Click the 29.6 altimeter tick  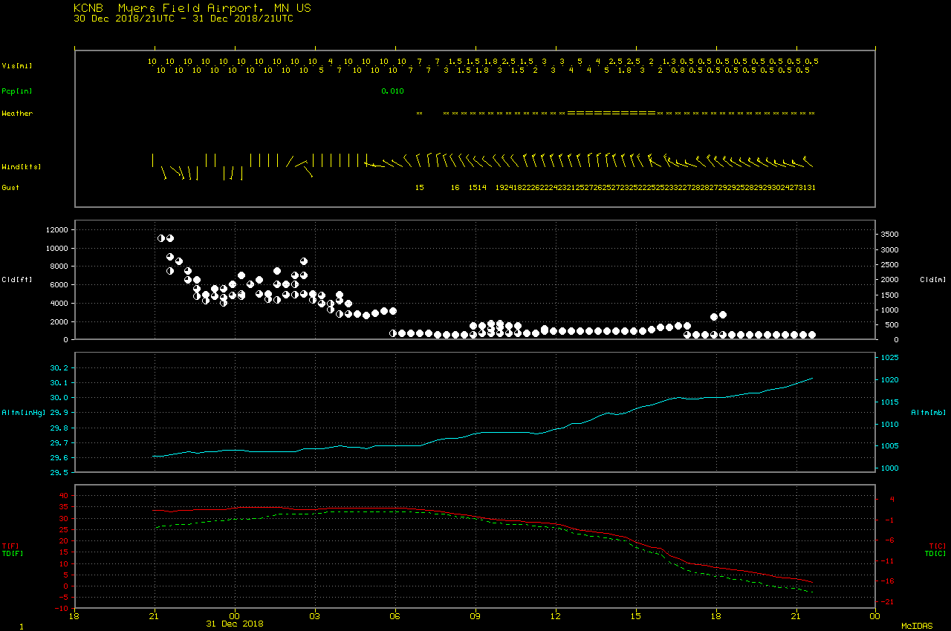[x=59, y=458]
